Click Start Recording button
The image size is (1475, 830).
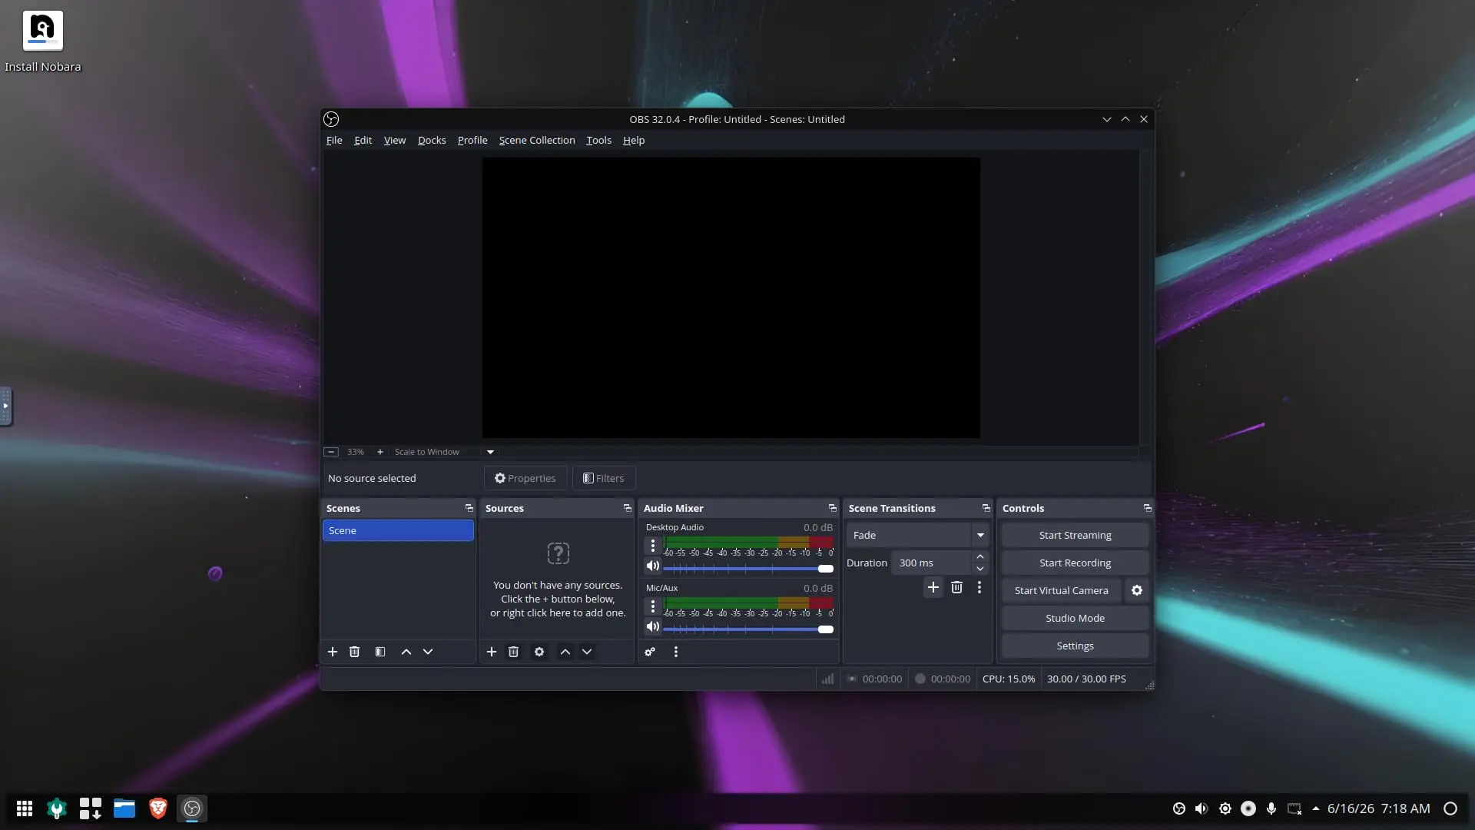(1075, 563)
